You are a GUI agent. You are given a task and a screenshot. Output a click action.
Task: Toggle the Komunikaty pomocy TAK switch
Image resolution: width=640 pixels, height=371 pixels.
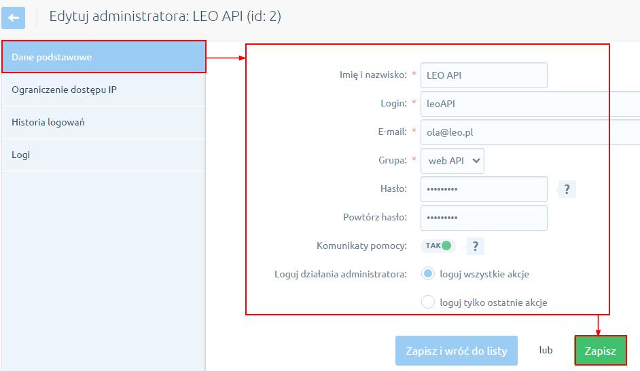click(x=438, y=246)
